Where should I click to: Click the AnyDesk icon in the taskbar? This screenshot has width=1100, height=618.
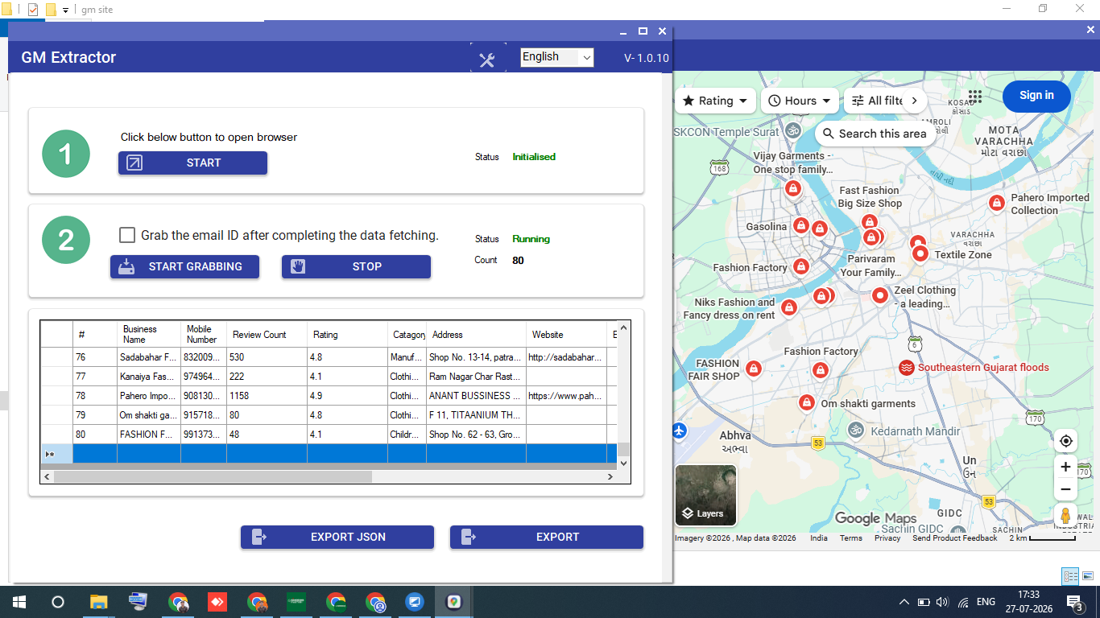pos(217,602)
